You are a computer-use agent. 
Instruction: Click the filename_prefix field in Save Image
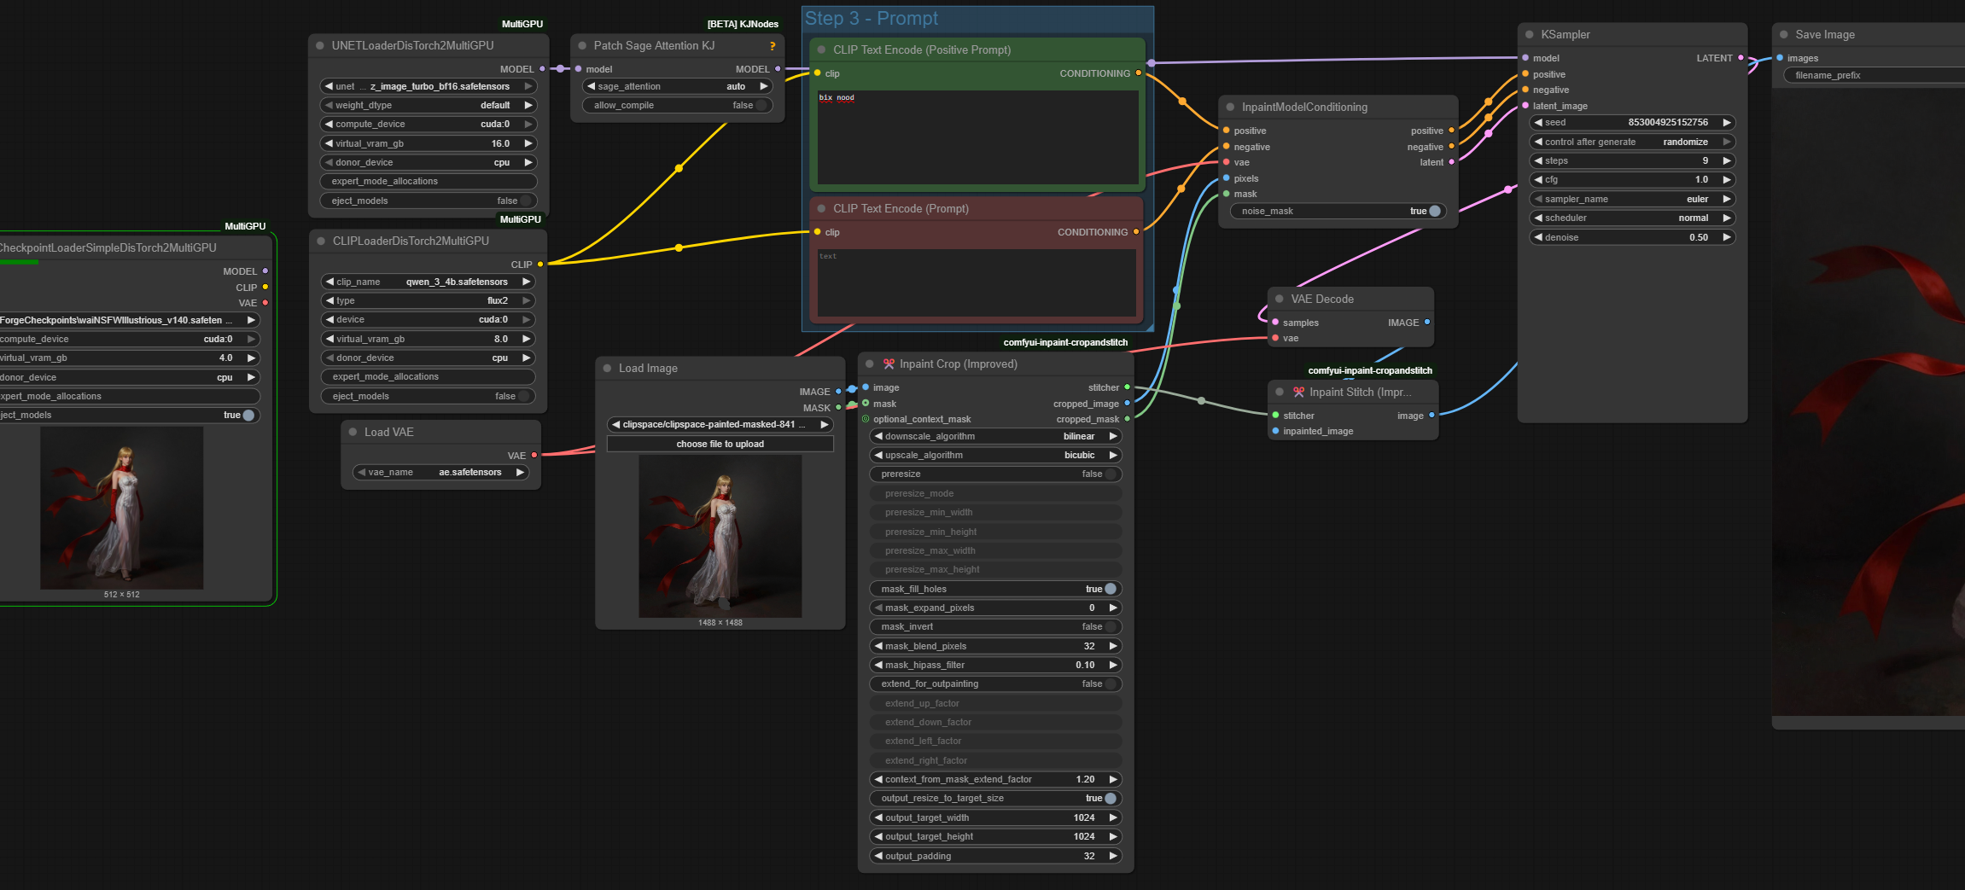click(x=1875, y=76)
